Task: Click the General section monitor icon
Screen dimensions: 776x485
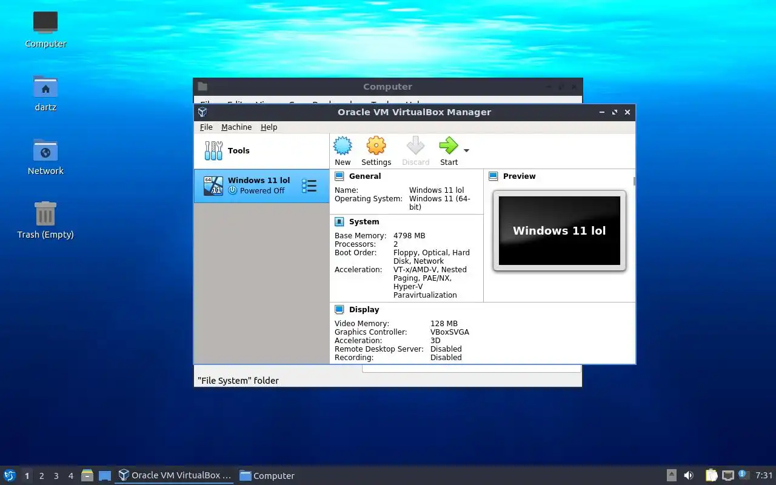Action: pos(339,176)
